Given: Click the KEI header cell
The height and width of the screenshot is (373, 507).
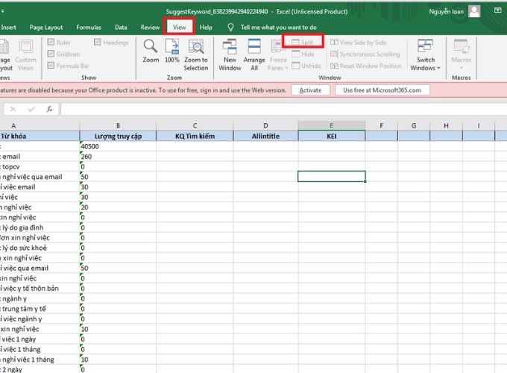Looking at the screenshot, I should pos(332,136).
